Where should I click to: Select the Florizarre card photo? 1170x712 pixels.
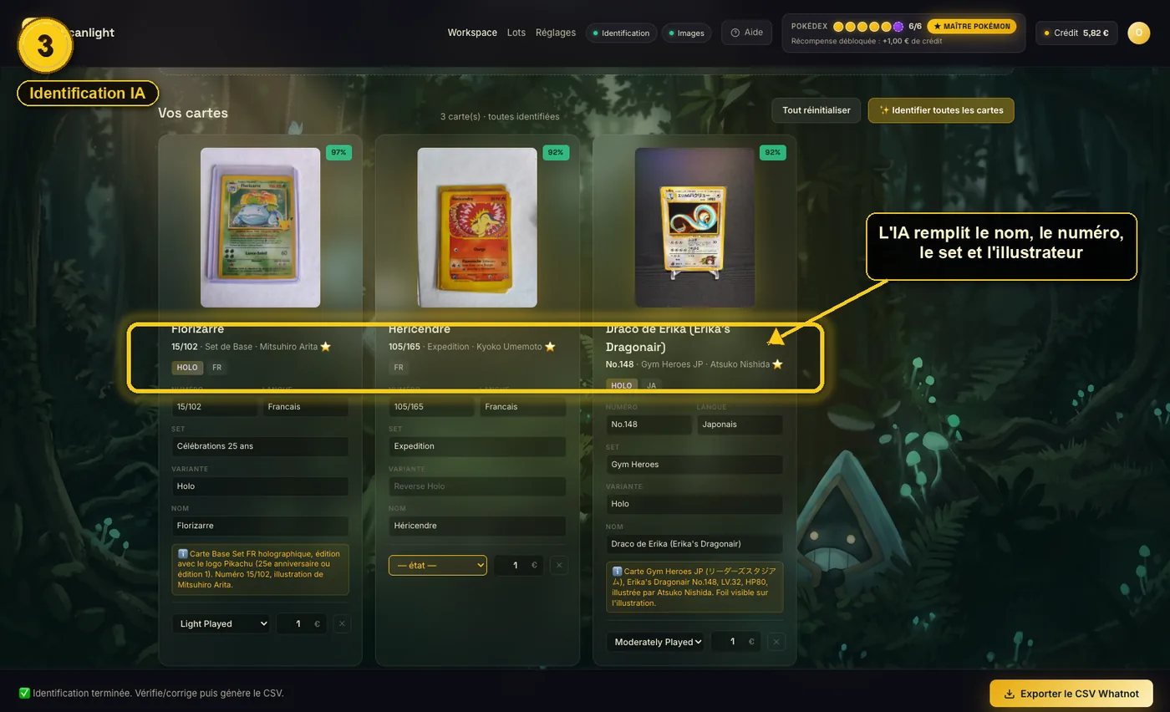click(x=260, y=227)
